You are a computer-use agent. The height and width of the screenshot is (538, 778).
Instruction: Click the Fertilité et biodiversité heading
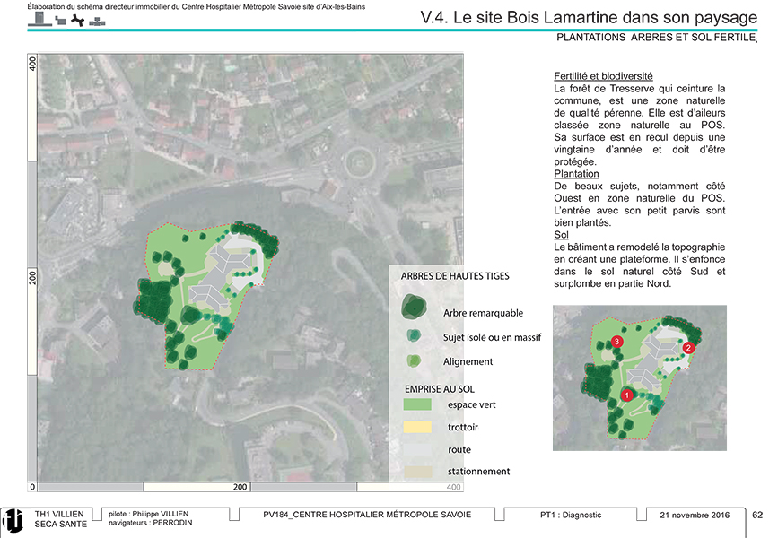[x=603, y=77]
